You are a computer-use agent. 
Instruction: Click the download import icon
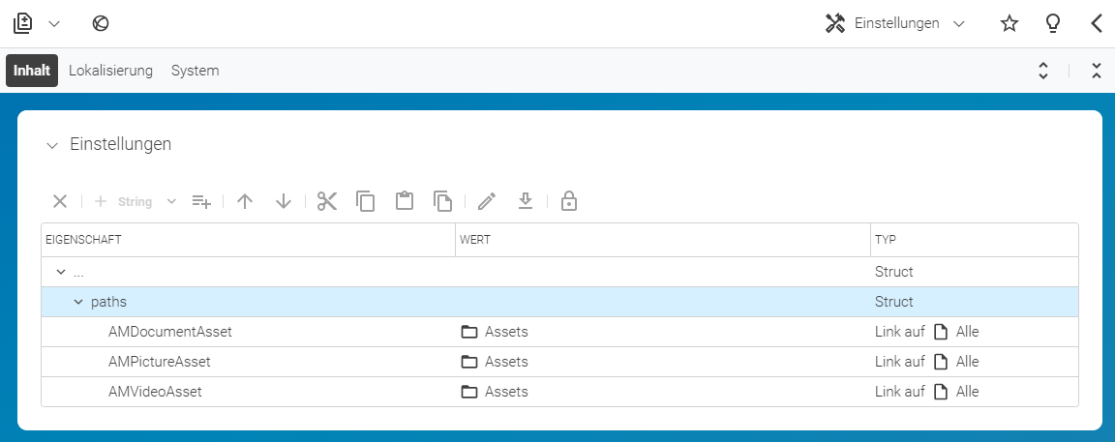tap(525, 202)
